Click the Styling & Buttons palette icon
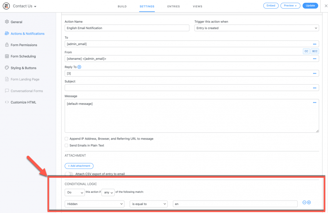328x213 pixels. pyautogui.click(x=7, y=68)
